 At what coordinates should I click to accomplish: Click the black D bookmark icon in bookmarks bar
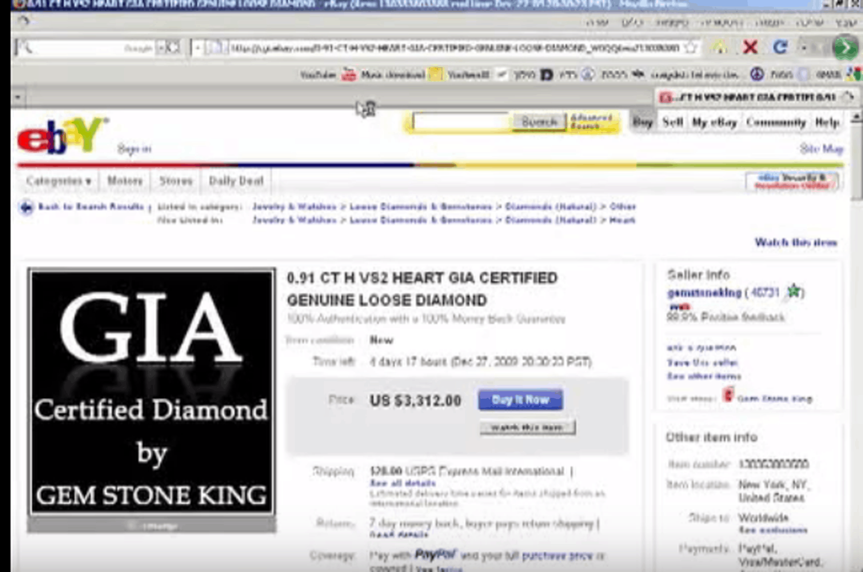click(546, 75)
